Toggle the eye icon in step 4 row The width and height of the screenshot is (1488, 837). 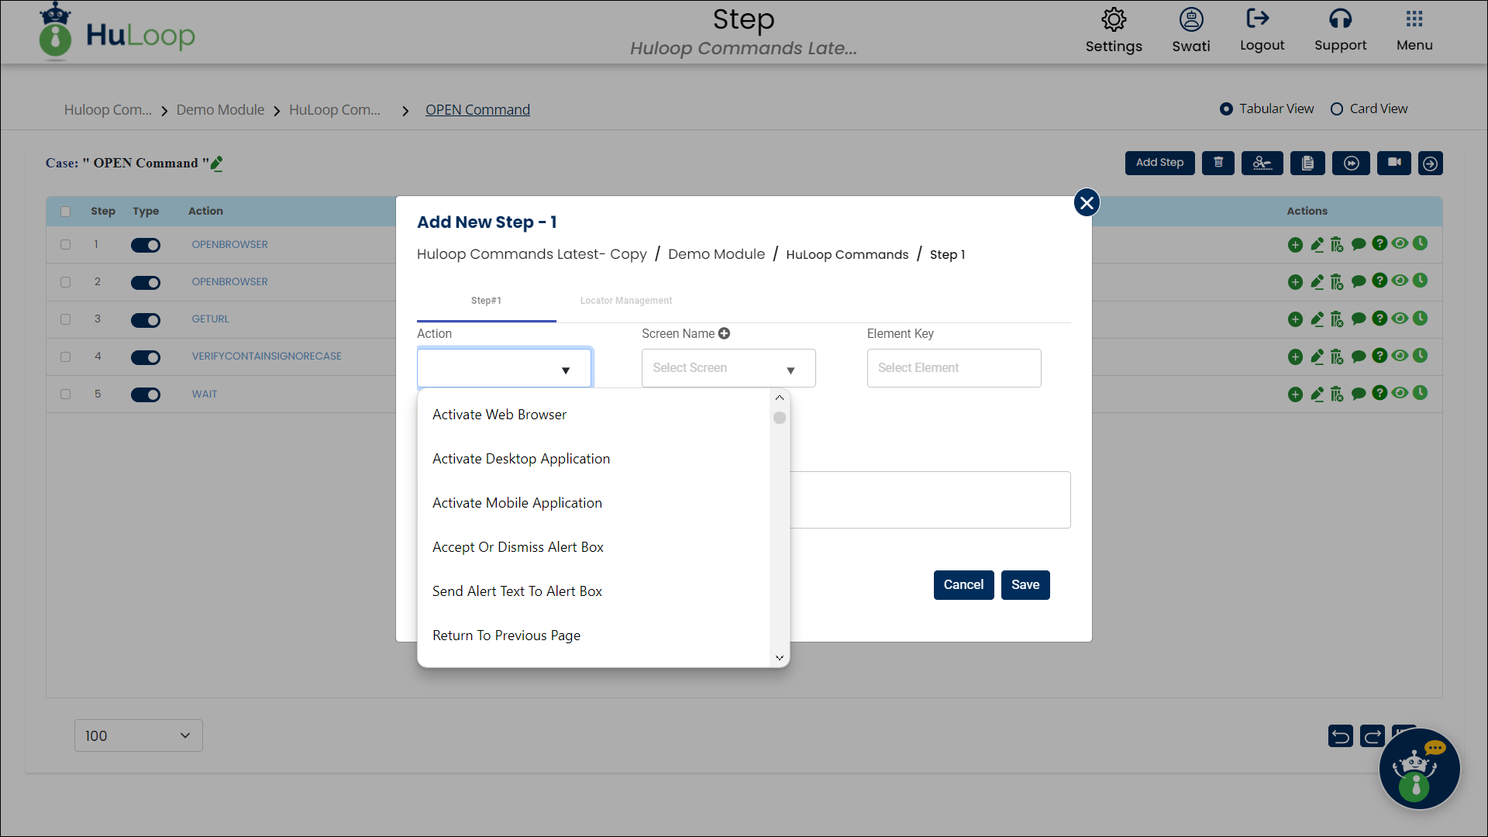pos(1400,356)
